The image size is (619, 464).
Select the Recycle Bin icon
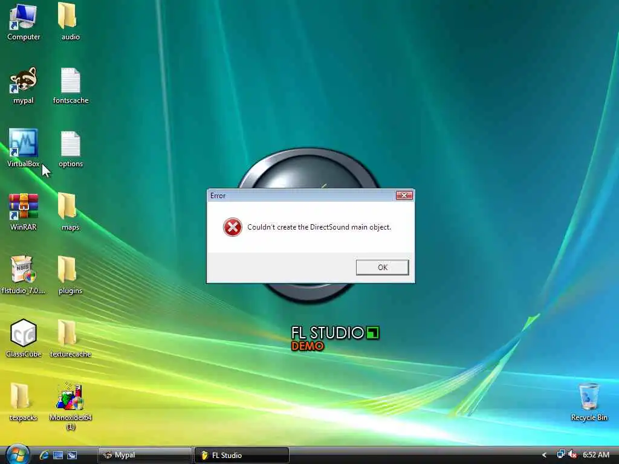click(x=589, y=402)
